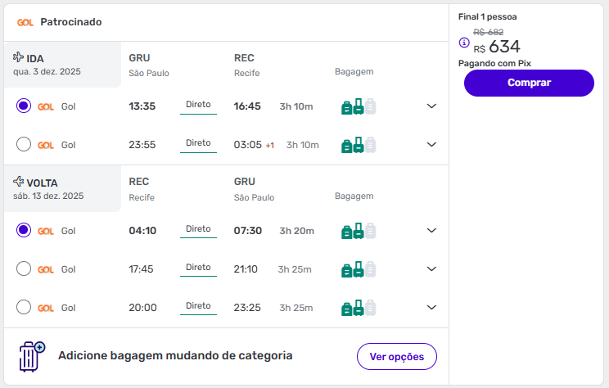This screenshot has width=609, height=388.
Task: Show details of the 20:00 return flight
Action: point(432,308)
